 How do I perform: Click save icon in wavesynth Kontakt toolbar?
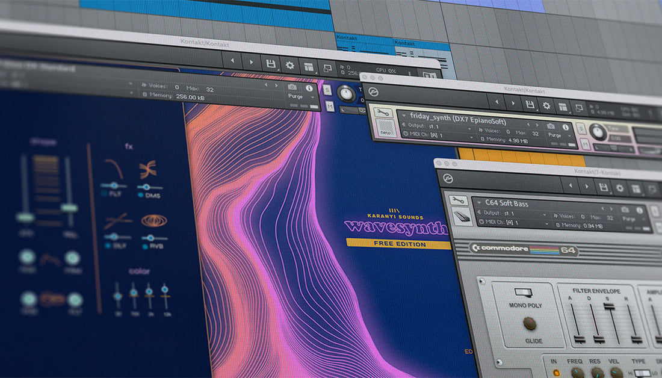(x=271, y=64)
